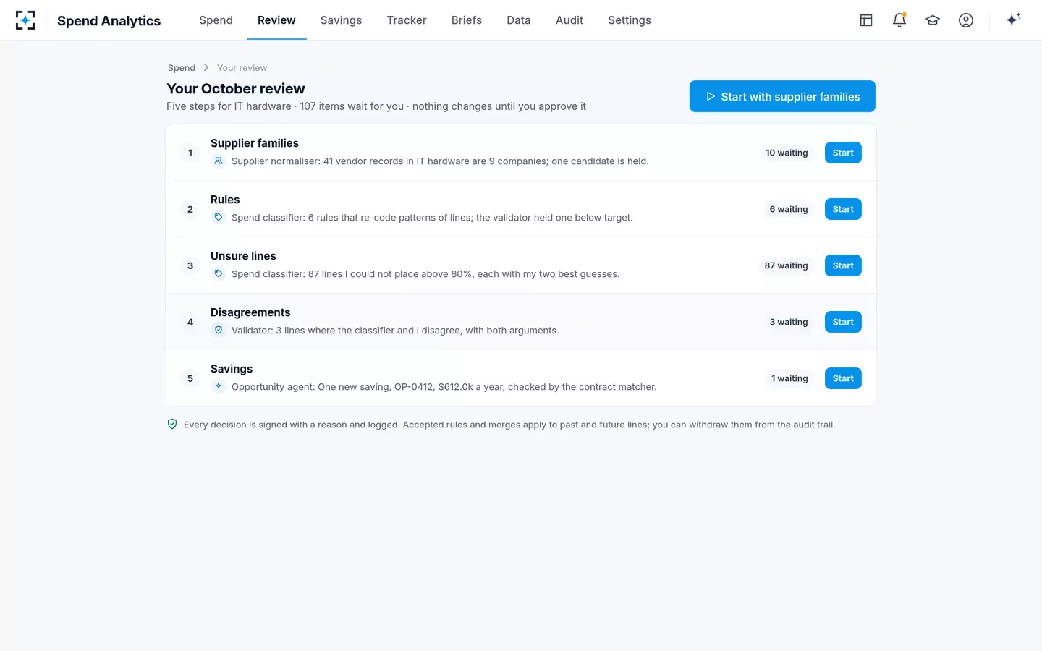Open the notifications bell
Viewport: 1042px width, 651px height.
pyautogui.click(x=899, y=20)
